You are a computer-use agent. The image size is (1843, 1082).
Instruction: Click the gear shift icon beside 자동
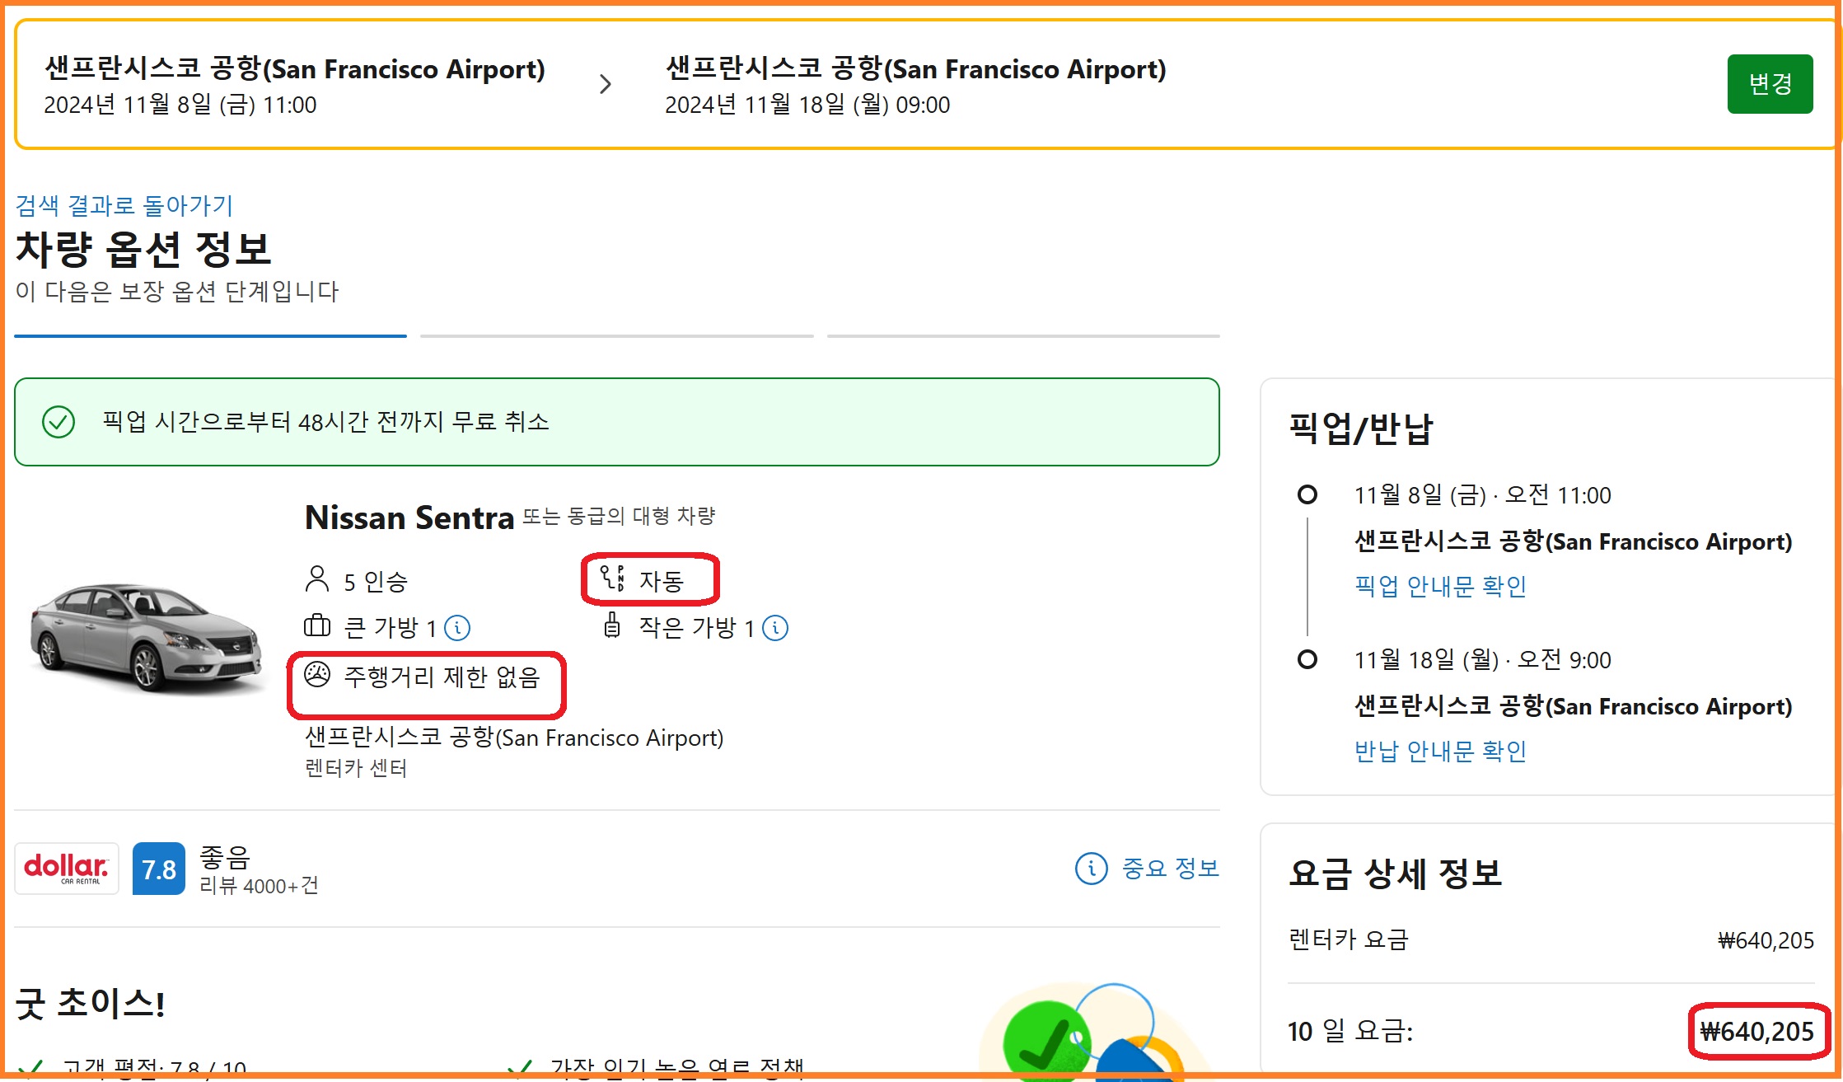tap(612, 578)
